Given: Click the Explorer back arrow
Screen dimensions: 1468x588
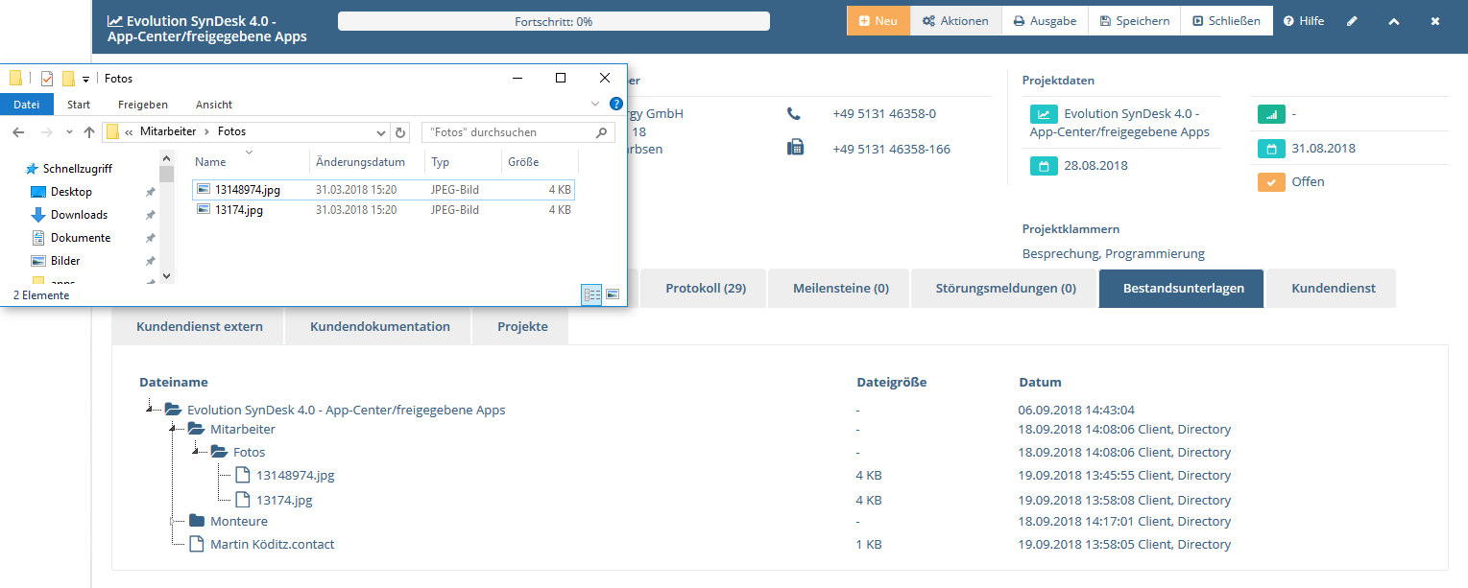Looking at the screenshot, I should pyautogui.click(x=18, y=131).
